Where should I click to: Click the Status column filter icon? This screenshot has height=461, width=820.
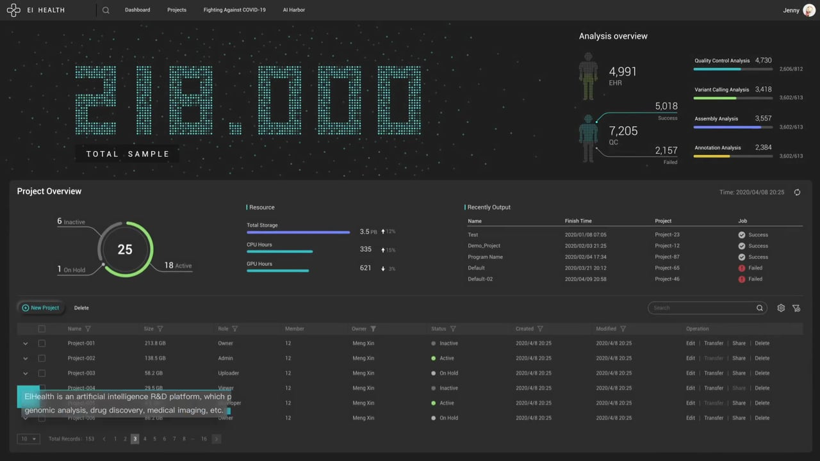click(x=453, y=329)
